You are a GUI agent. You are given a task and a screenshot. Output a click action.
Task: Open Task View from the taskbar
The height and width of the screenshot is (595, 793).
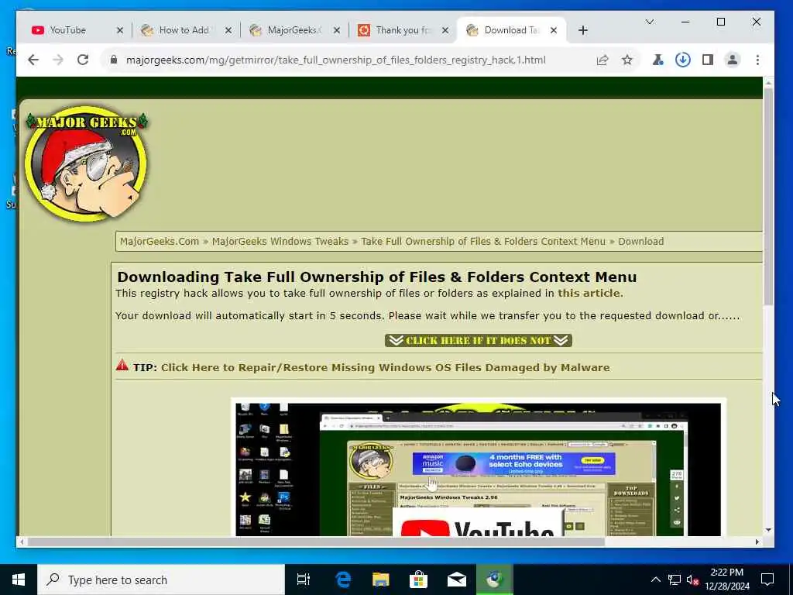[304, 580]
